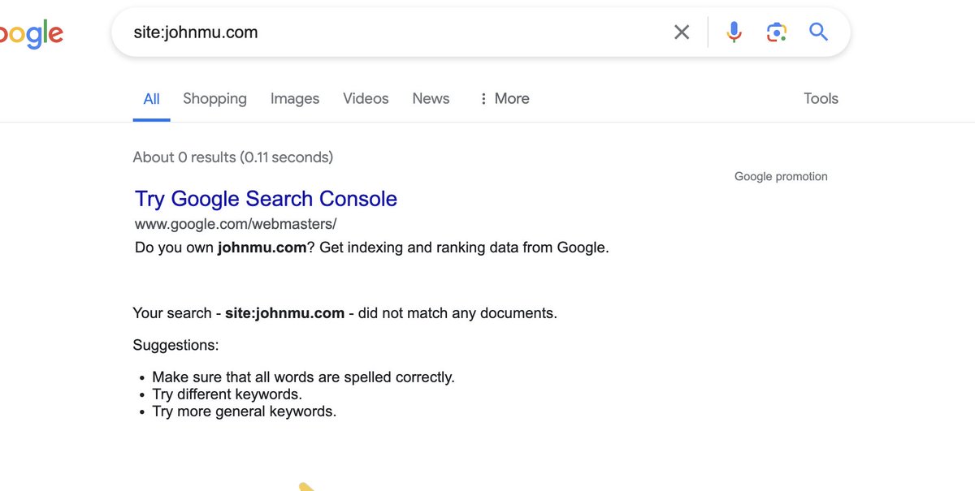Click the 'Try more general keywords' suggestion

(x=244, y=411)
